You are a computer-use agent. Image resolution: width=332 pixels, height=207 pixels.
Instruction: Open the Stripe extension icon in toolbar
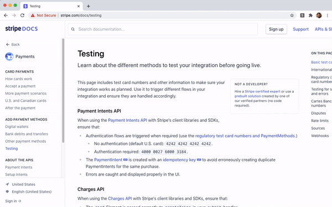click(x=302, y=15)
